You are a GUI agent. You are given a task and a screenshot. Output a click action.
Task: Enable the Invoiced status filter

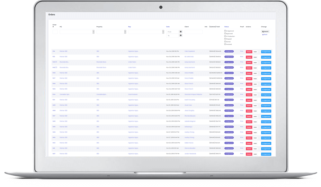[225, 44]
